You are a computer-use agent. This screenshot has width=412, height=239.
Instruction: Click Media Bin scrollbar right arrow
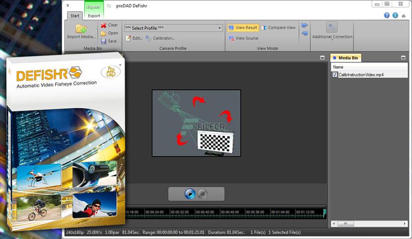[405, 224]
